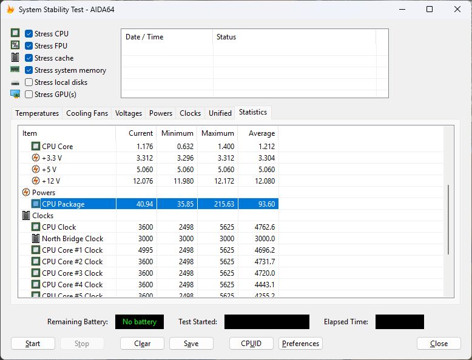Open the Cooling Fans tab
Screen dimensions: 472x360
(x=87, y=113)
